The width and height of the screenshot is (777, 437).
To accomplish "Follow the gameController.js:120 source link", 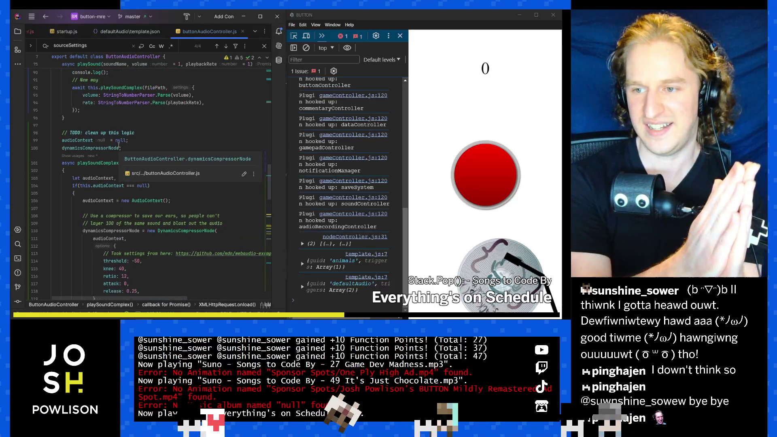I will tap(353, 95).
